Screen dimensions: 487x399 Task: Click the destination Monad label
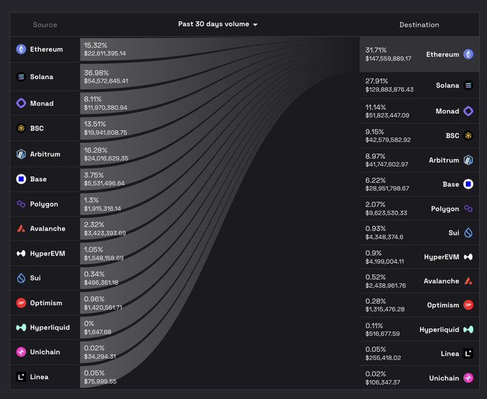point(448,111)
